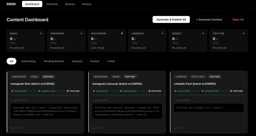This screenshot has height=136, width=256.
Task: Click the Instagram Reel card progress bar
Action: 45,95
